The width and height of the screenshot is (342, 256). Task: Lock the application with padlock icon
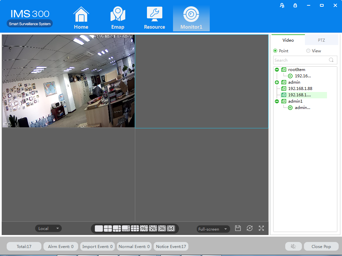click(295, 5)
